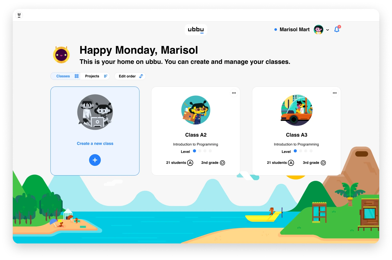This screenshot has width=392, height=260.
Task: Click the students icon on Class A3
Action: tap(291, 163)
